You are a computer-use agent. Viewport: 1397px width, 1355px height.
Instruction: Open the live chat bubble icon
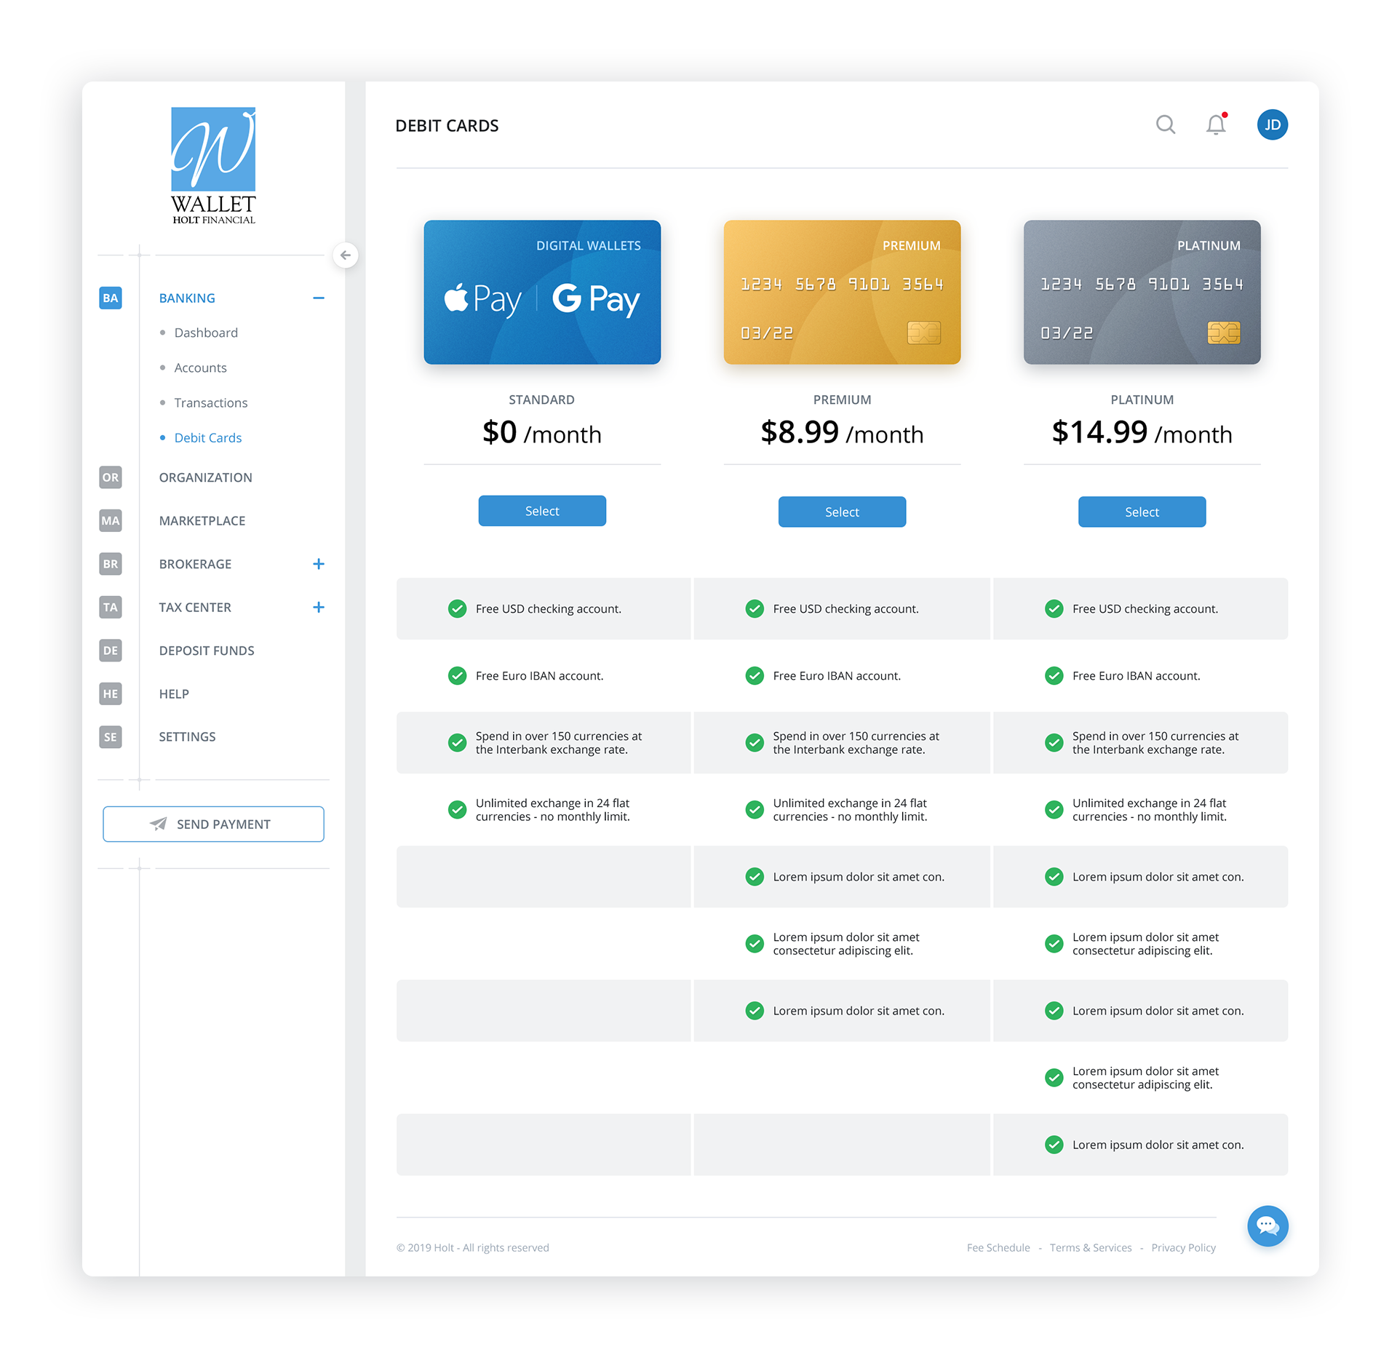coord(1267,1226)
